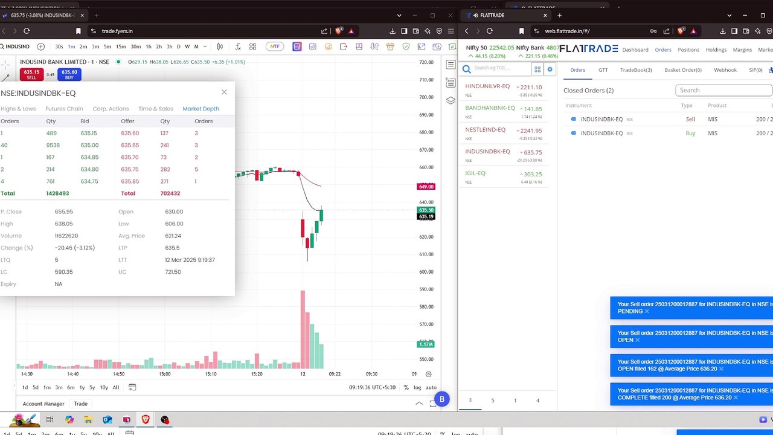The height and width of the screenshot is (435, 773).
Task: Click the purple highlighted toolbar icon in Fyers
Action: click(x=297, y=47)
